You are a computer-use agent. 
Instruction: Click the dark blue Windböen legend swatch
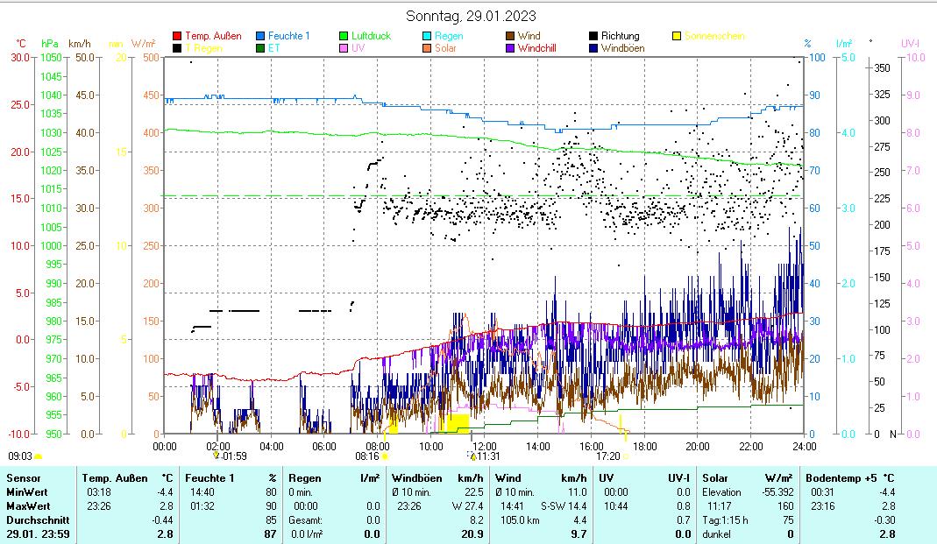[593, 48]
